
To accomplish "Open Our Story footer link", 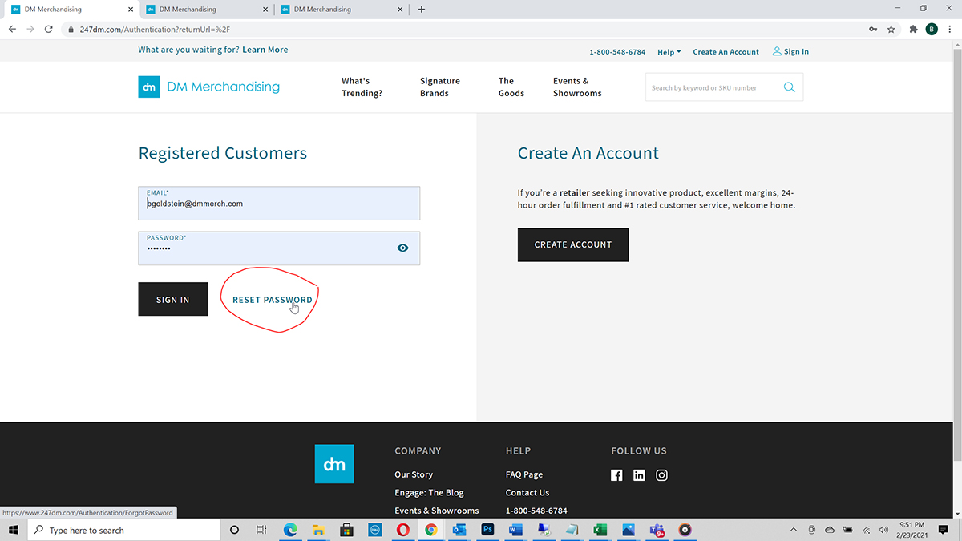I will 414,474.
